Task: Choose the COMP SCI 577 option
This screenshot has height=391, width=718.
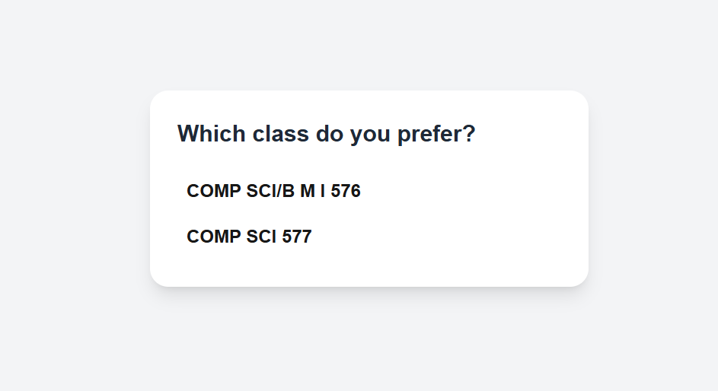Action: pos(249,237)
